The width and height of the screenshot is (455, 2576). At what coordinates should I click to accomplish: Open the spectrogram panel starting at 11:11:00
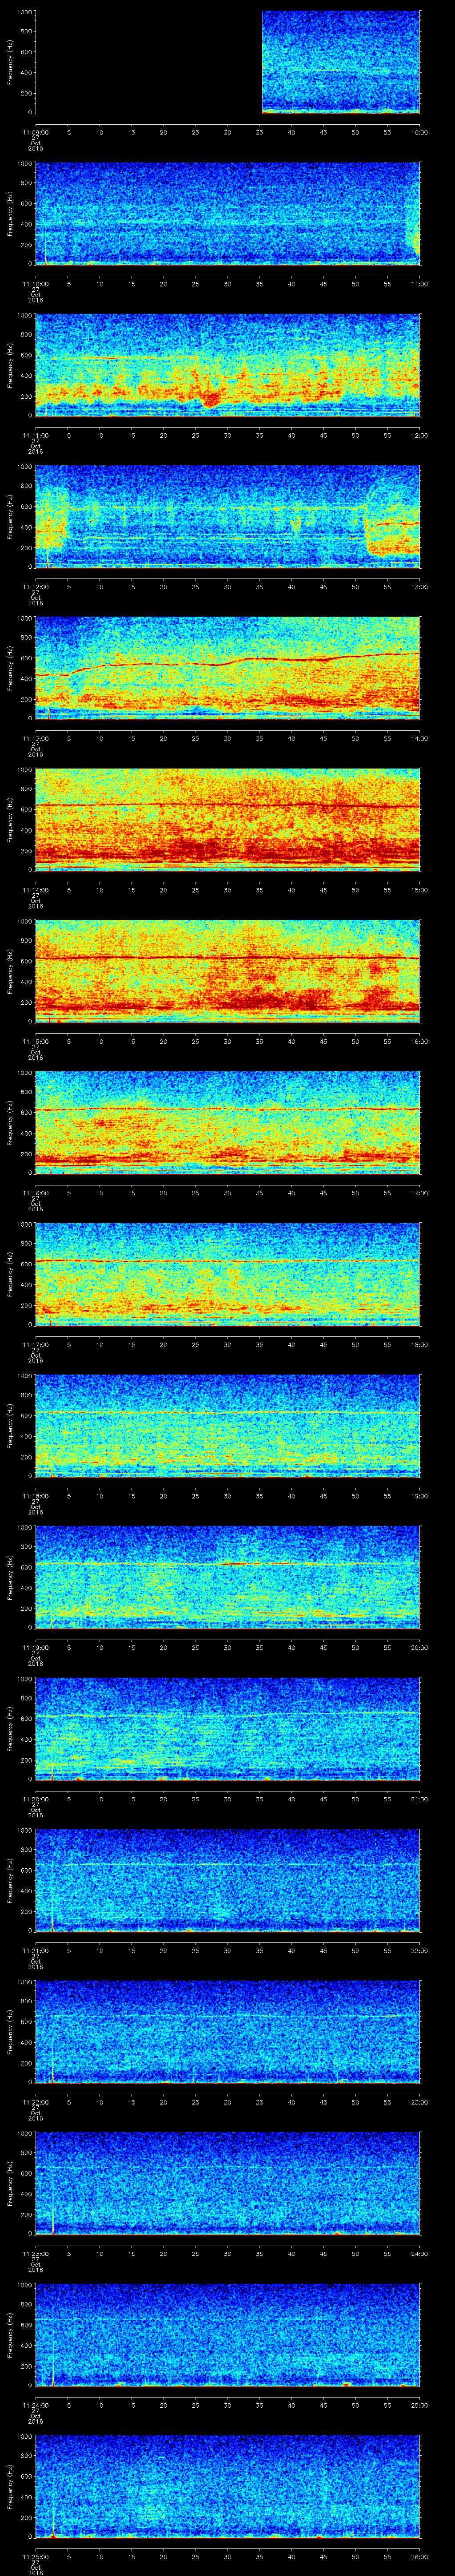tap(228, 365)
